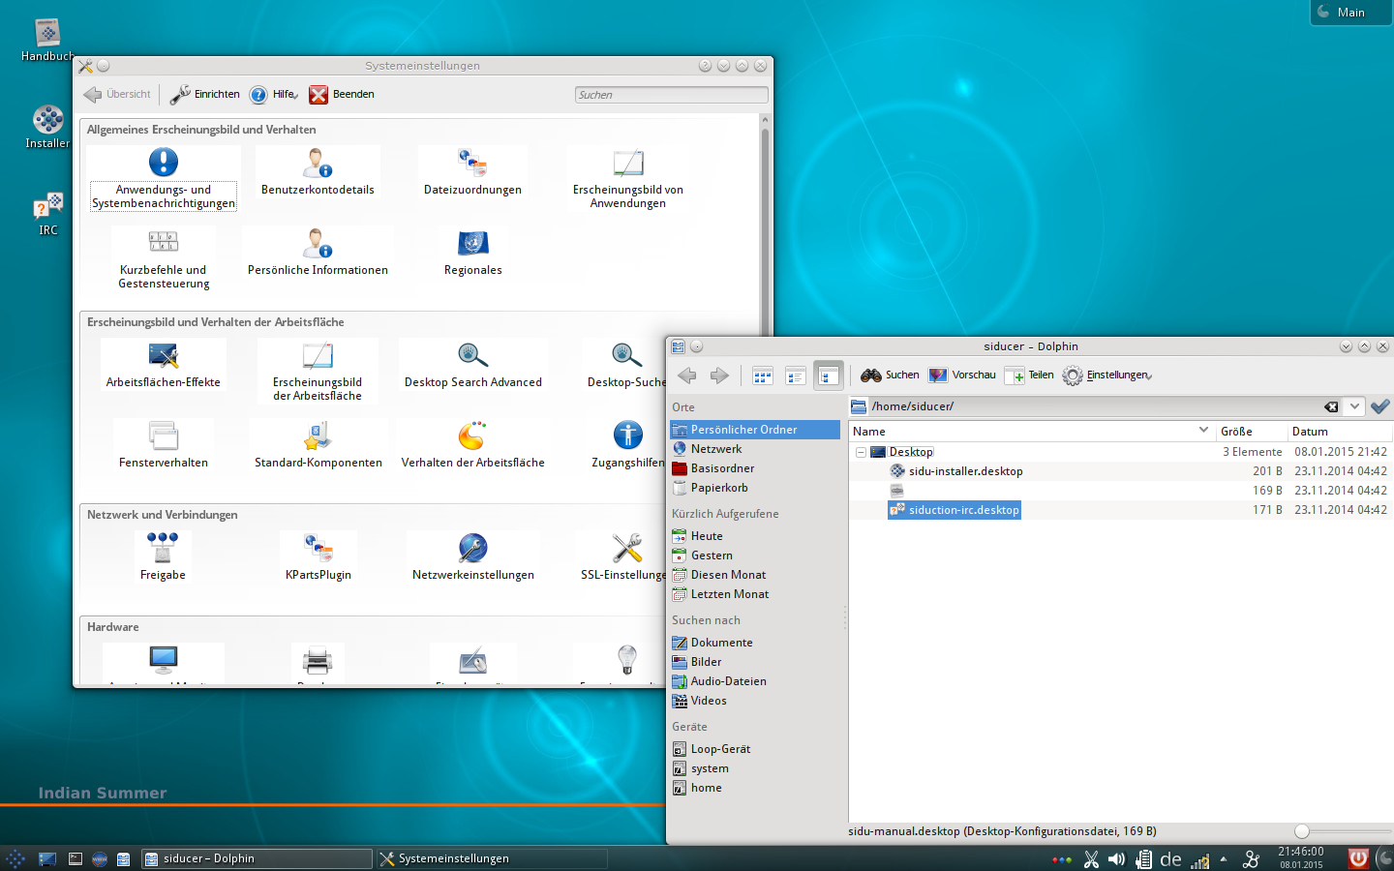
Task: Click the Suchen binoculars in Dolphin
Action: click(x=890, y=375)
